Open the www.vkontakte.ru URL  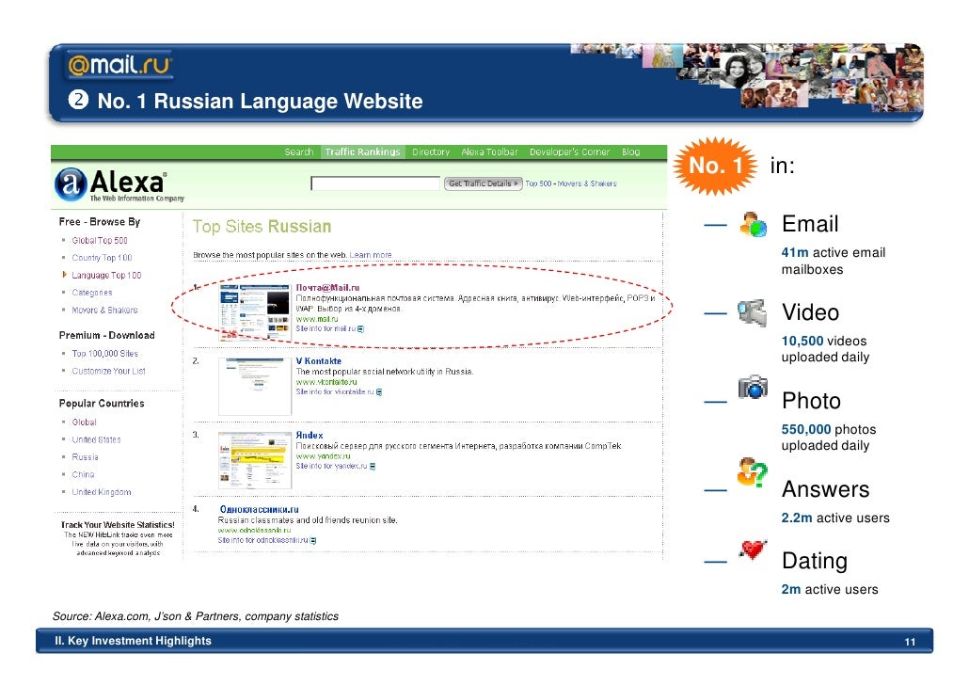tap(326, 382)
